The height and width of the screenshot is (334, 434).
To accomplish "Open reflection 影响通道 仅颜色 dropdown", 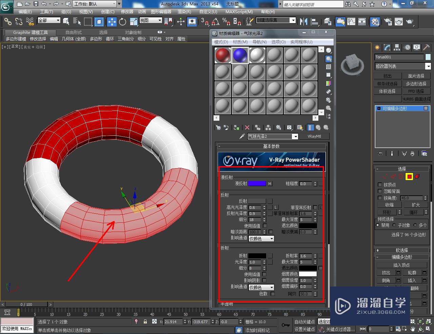I will tap(261, 239).
